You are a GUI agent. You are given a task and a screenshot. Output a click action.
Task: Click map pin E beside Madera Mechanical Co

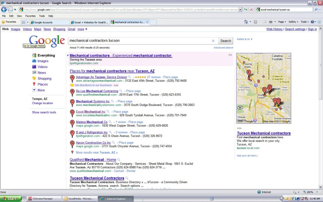72,123
